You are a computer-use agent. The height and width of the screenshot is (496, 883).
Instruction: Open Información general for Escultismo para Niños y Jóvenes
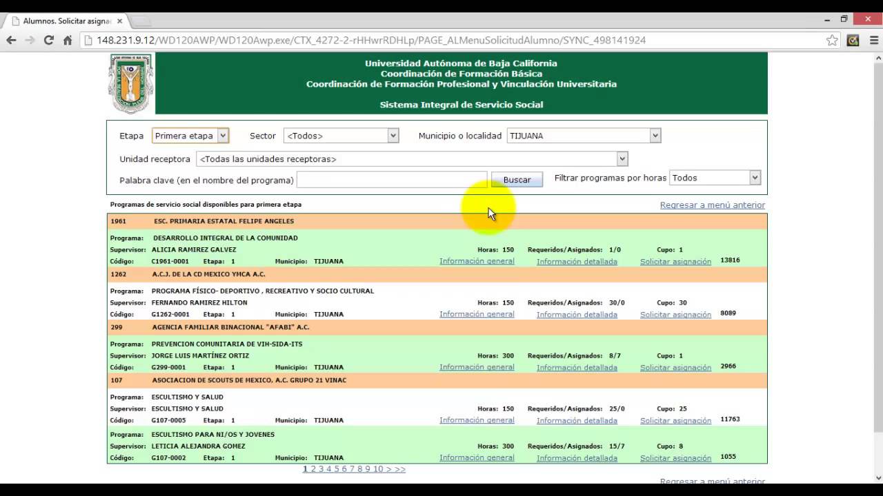point(477,457)
